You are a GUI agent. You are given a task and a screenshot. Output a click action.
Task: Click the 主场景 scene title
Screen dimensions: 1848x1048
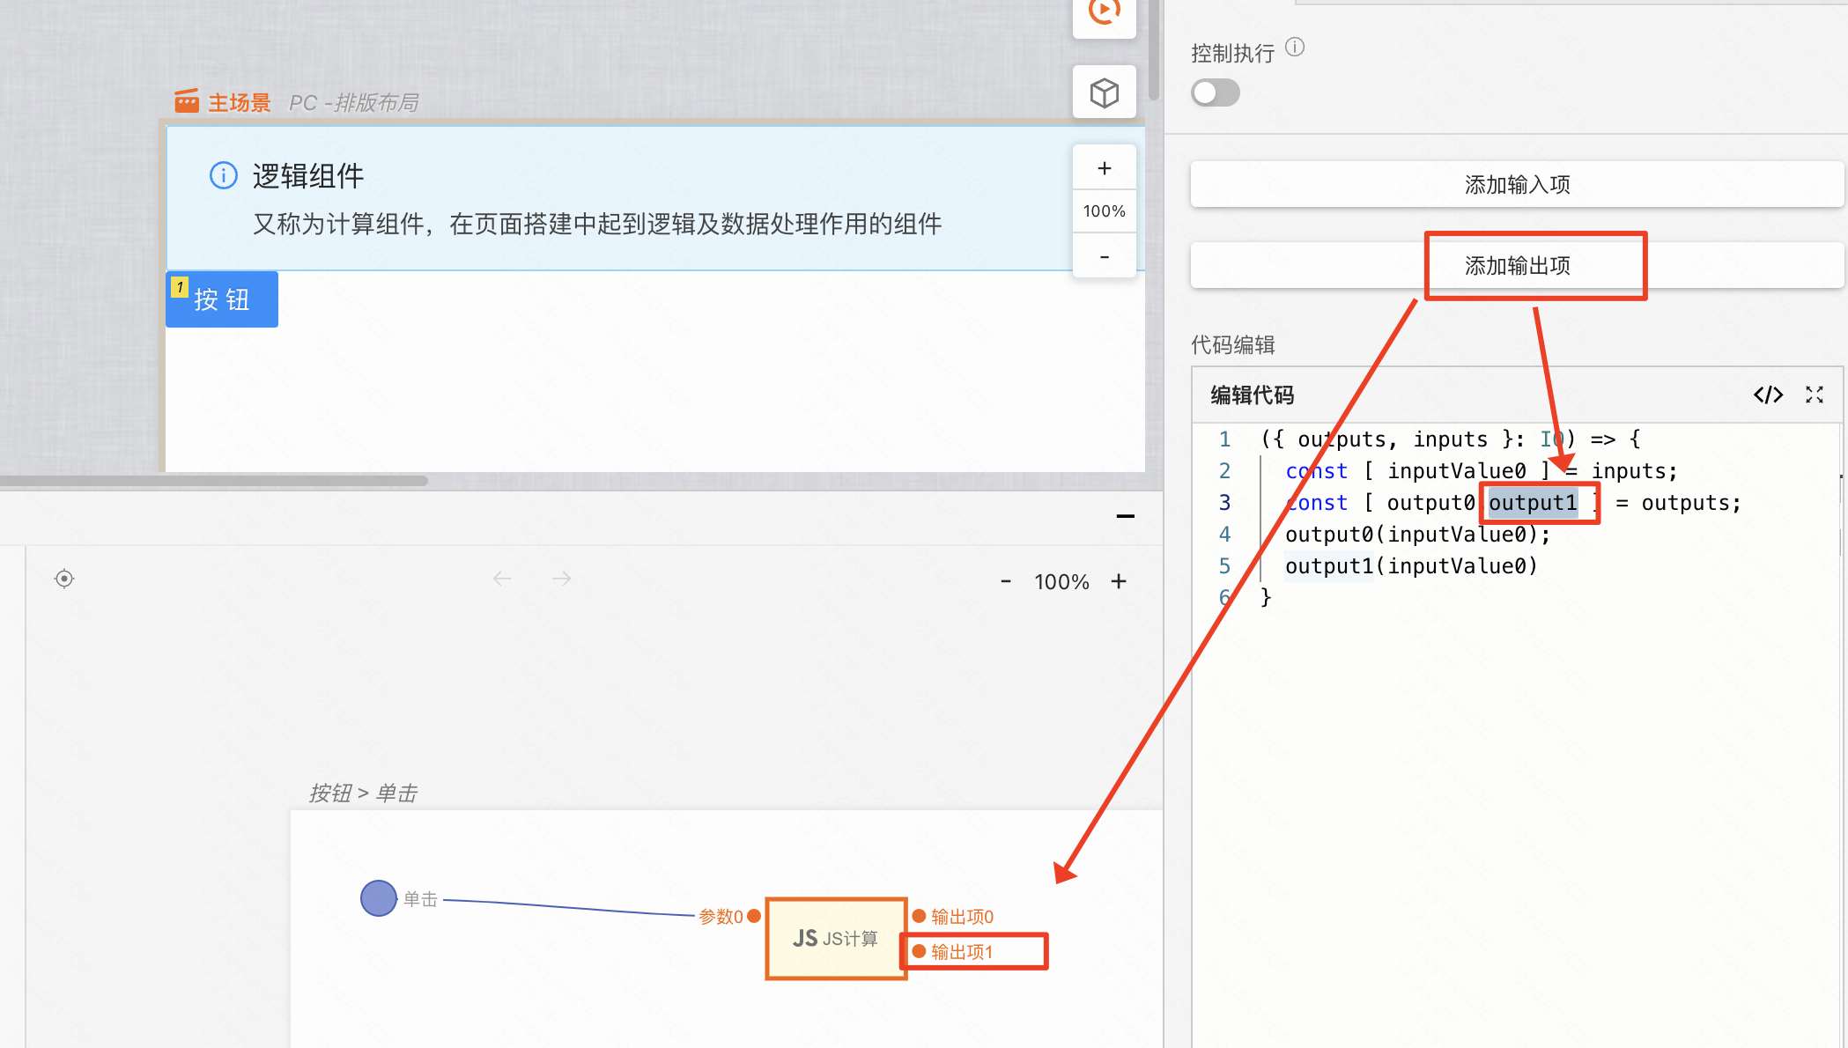click(240, 103)
